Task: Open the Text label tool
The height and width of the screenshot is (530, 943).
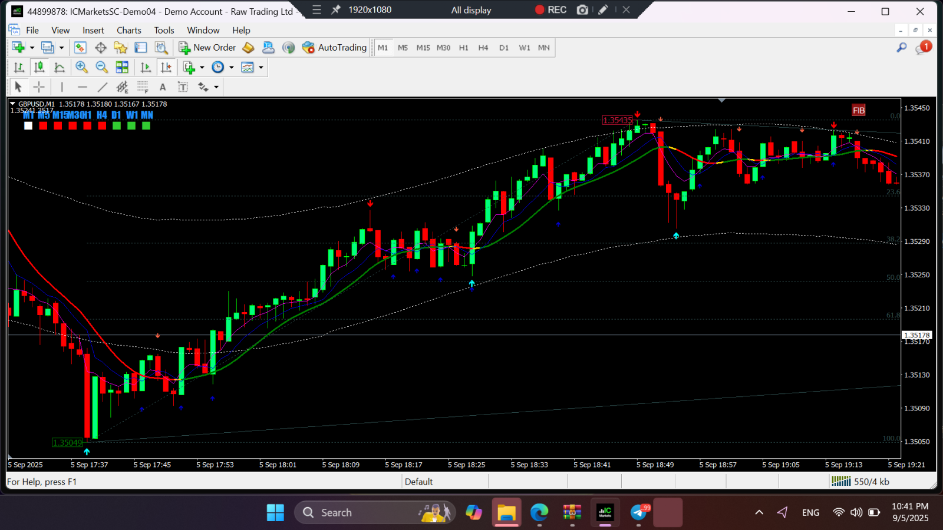Action: click(x=183, y=87)
